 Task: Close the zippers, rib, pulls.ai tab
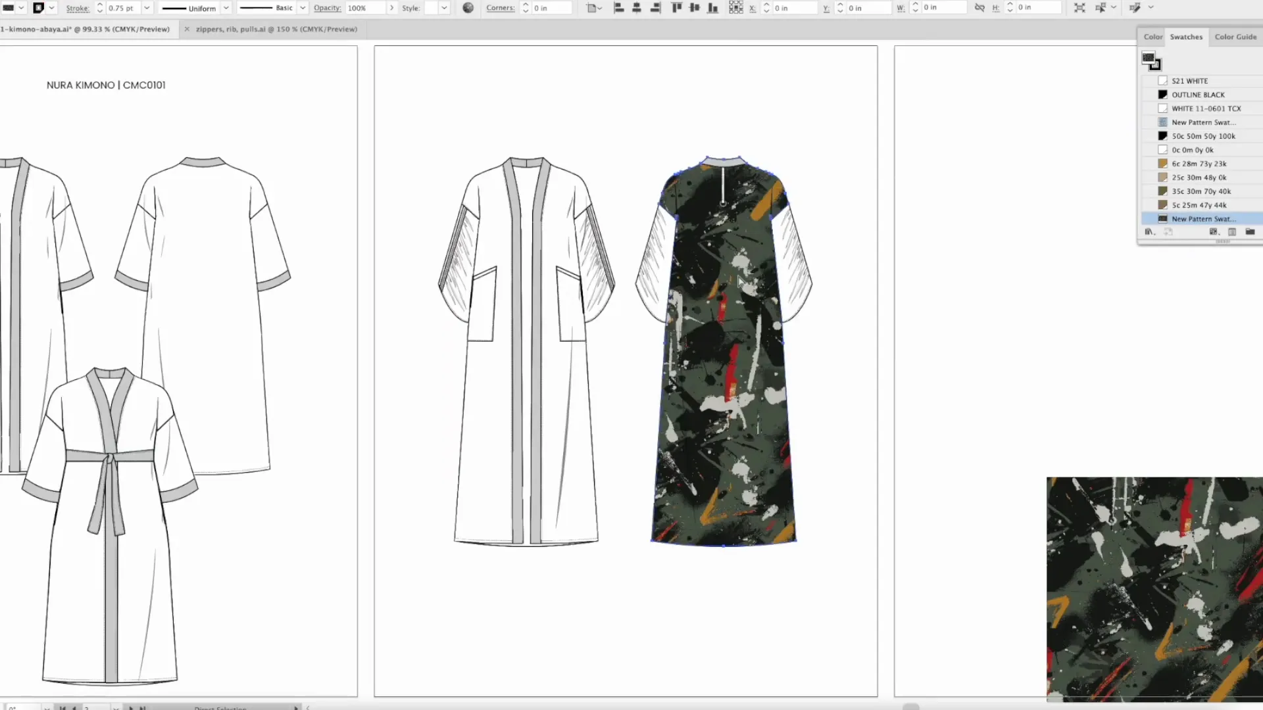click(x=187, y=29)
